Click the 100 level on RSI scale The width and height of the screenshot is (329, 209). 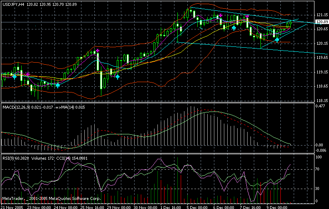click(x=319, y=157)
